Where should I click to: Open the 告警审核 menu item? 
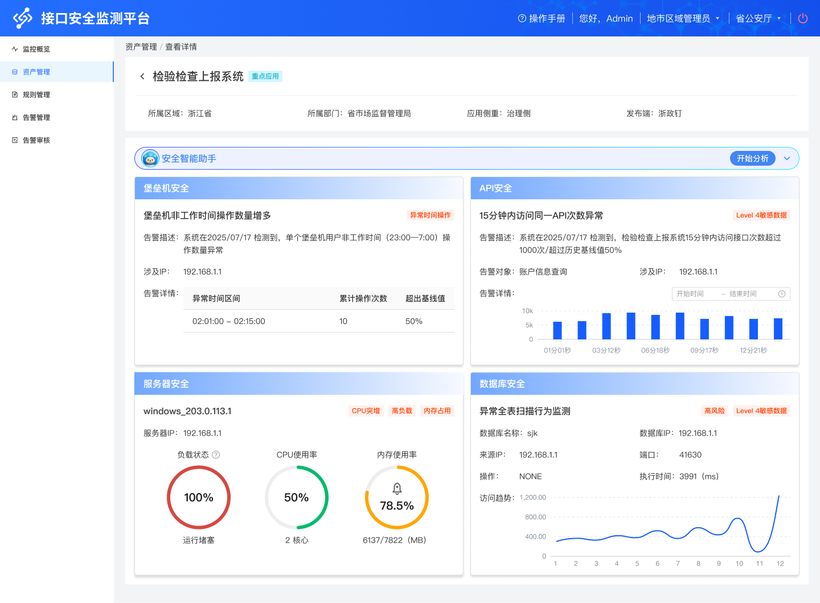(57, 140)
